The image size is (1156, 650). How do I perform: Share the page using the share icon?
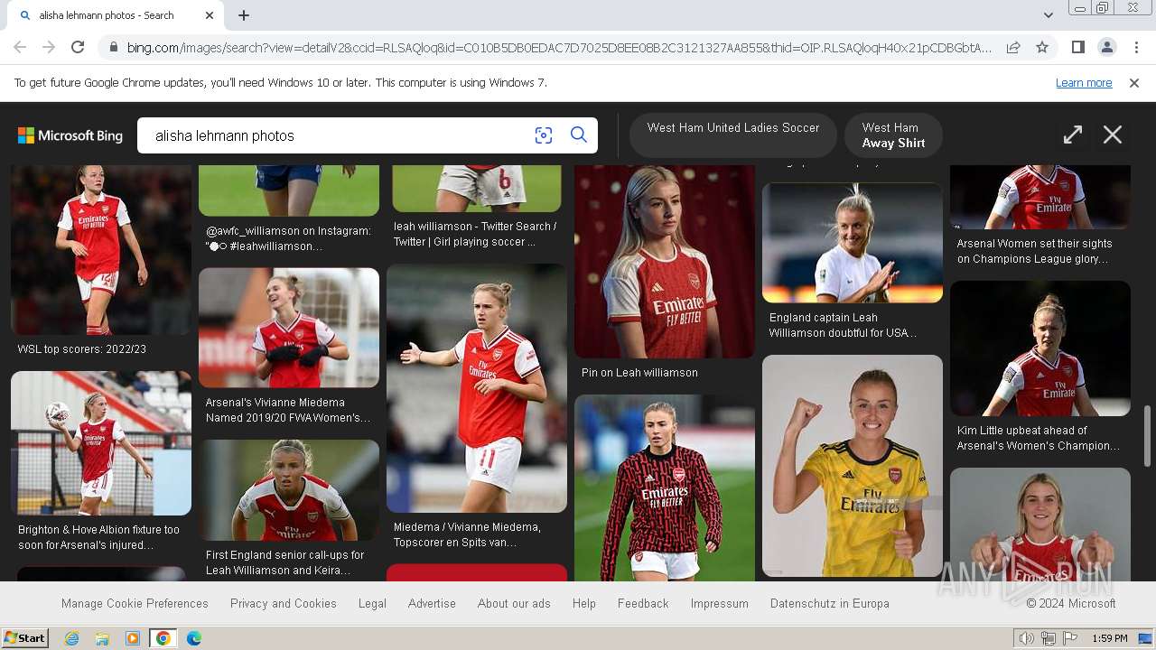pyautogui.click(x=1013, y=47)
